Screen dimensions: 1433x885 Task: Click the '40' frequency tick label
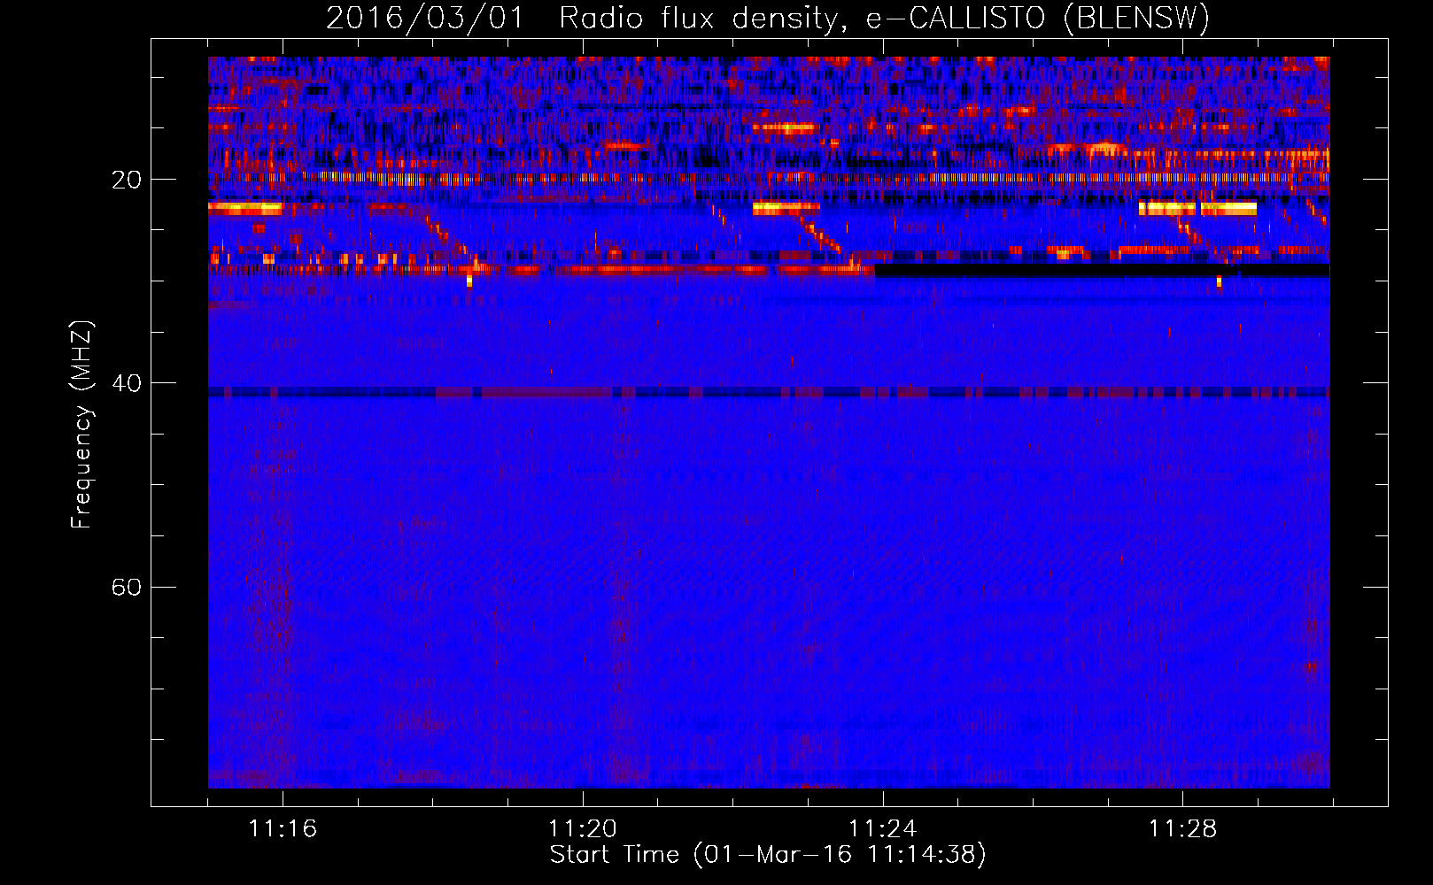[x=127, y=383]
